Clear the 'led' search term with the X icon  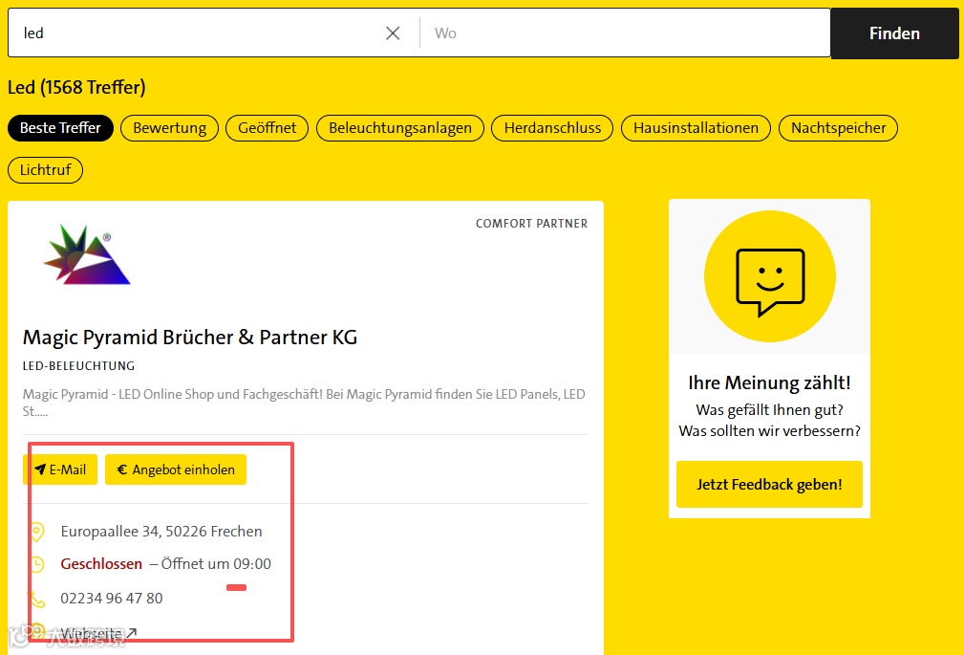[393, 33]
